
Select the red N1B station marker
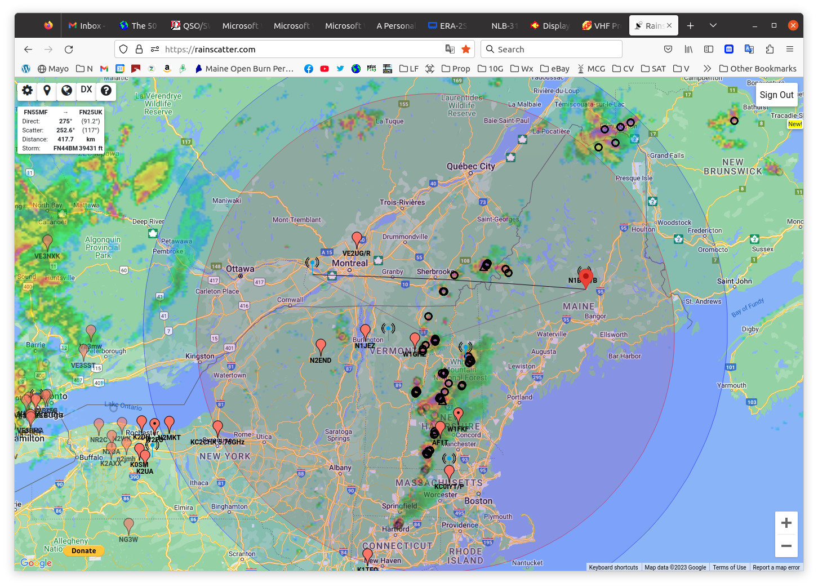tap(586, 277)
